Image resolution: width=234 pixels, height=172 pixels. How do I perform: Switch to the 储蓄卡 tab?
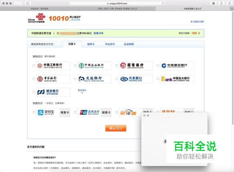click(x=72, y=44)
